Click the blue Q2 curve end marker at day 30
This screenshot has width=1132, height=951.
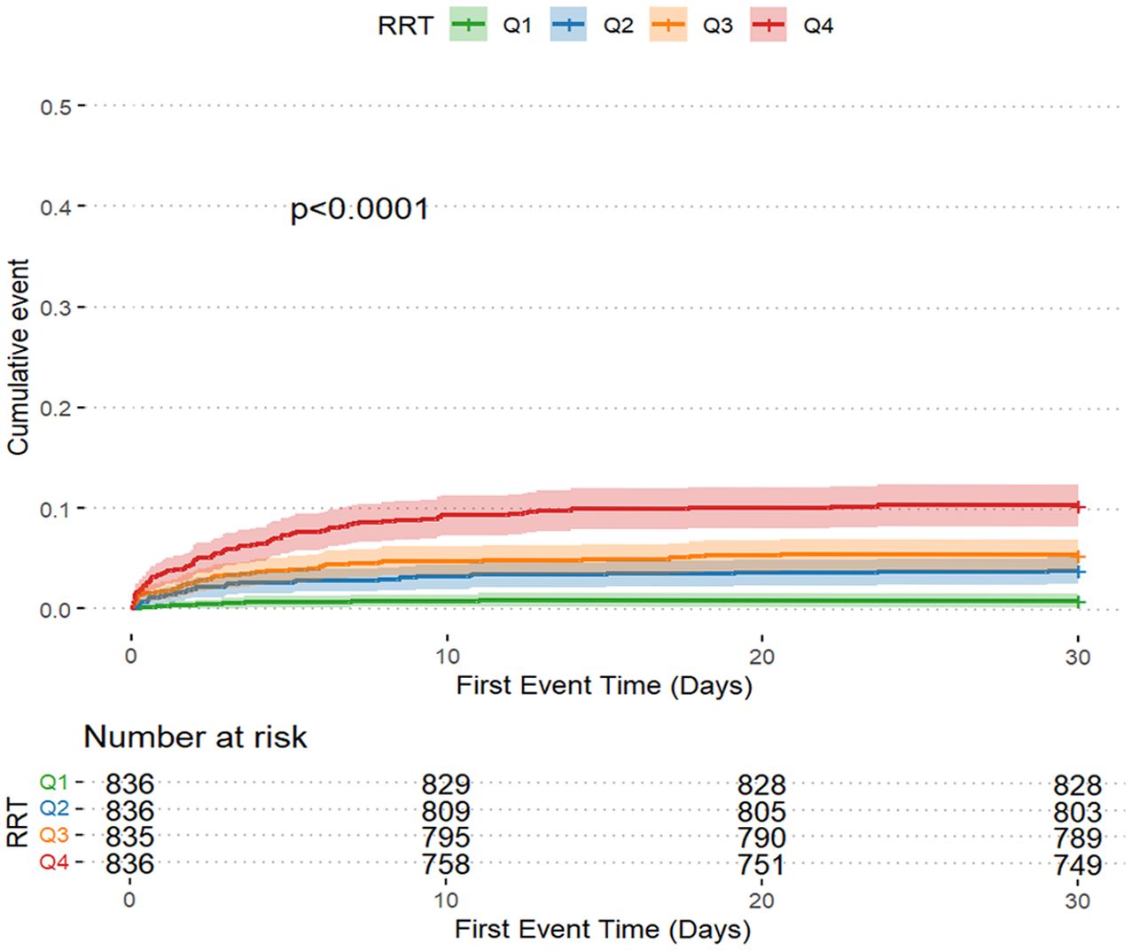(1078, 572)
